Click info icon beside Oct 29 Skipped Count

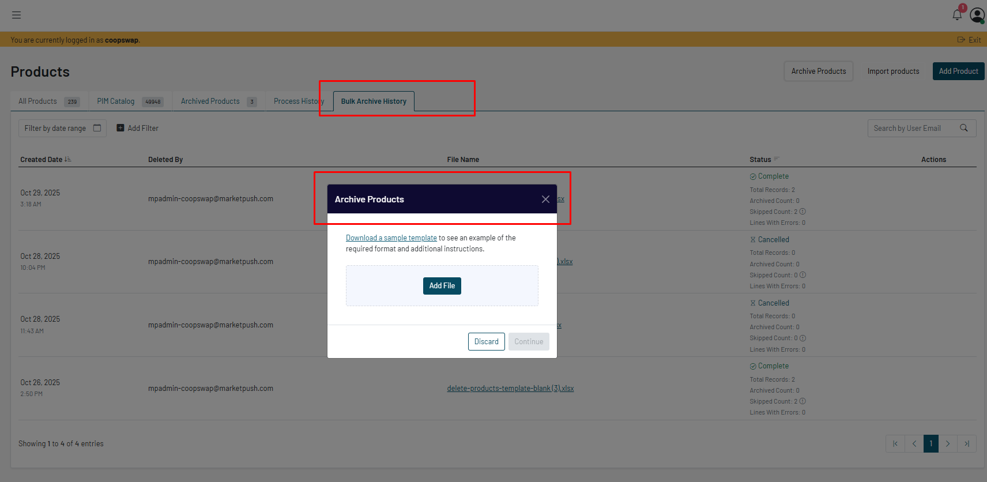point(803,212)
